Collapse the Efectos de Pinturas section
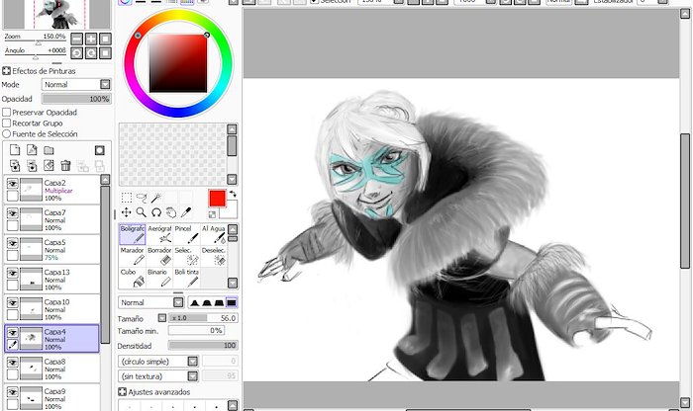This screenshot has width=693, height=411. pos(6,70)
